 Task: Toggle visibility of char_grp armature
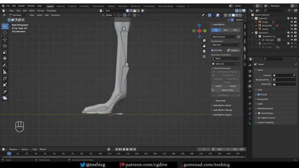click(292, 40)
